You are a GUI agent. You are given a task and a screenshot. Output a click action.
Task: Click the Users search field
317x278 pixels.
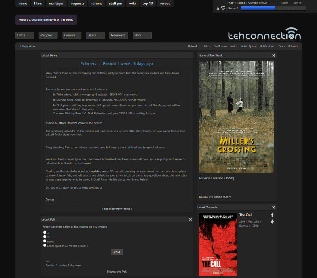click(x=95, y=35)
